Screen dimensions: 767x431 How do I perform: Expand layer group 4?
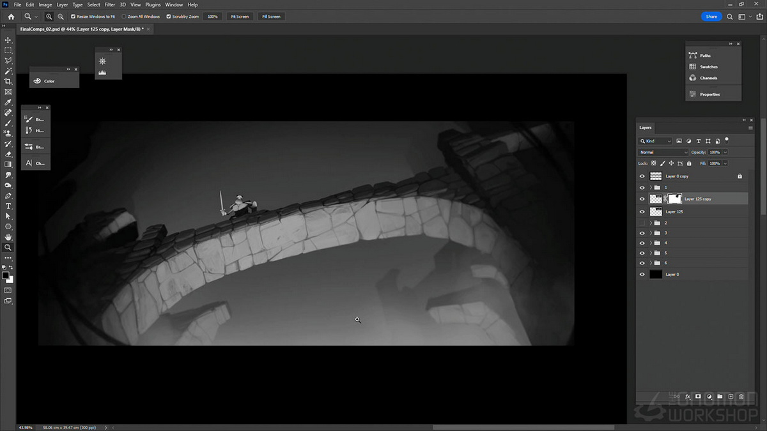651,243
